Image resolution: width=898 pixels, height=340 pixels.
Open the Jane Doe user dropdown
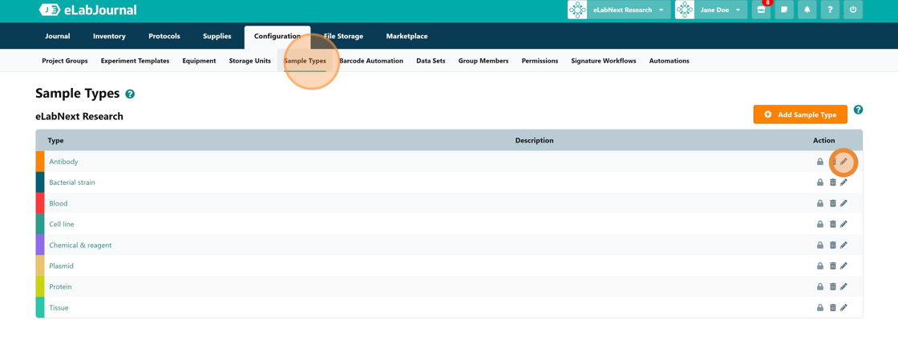(x=711, y=10)
